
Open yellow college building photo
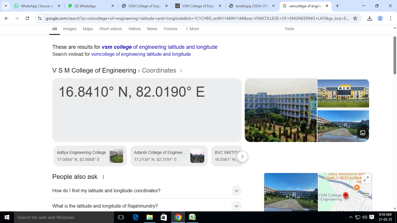coord(343,93)
